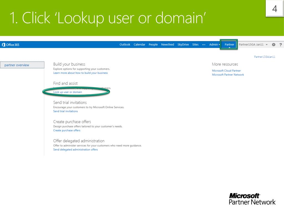284x213 pixels.
Task: Click the 'Send trial invitations' link
Action: 65,111
